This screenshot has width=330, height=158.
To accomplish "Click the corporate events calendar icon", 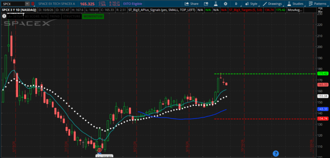I will click(x=206, y=4).
